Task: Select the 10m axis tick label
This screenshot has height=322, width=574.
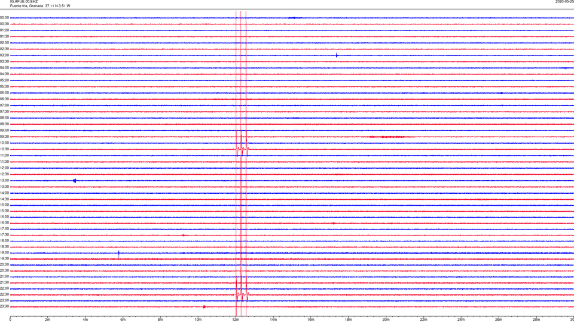Action: [198, 320]
